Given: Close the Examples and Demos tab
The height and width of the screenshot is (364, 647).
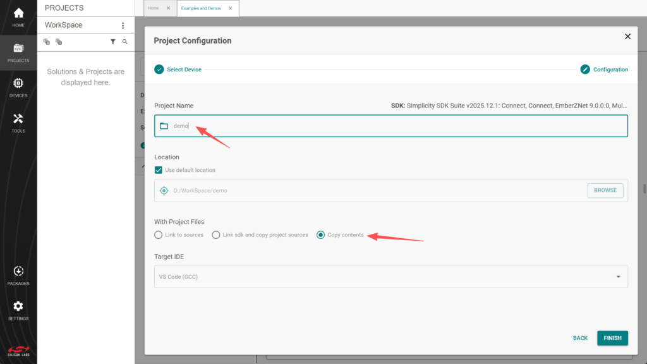Looking at the screenshot, I should point(230,8).
